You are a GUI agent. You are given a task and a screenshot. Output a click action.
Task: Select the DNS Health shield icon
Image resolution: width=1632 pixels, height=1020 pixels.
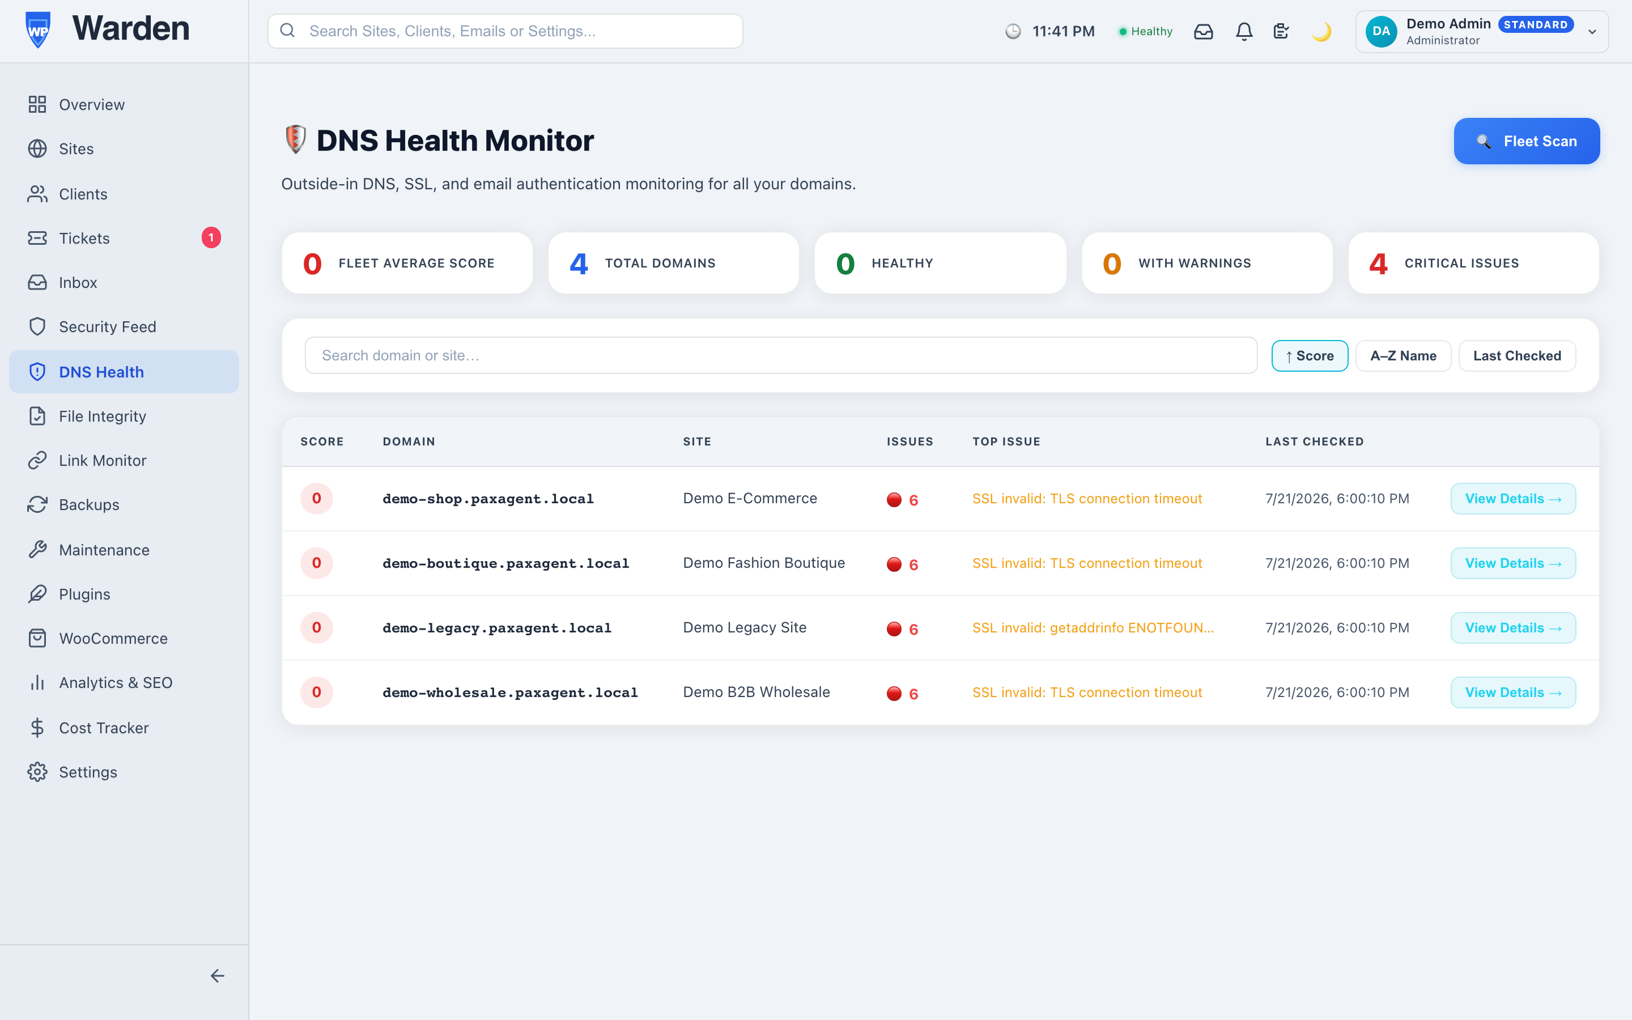click(x=37, y=372)
